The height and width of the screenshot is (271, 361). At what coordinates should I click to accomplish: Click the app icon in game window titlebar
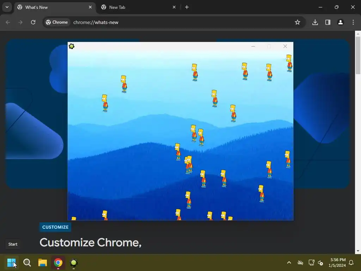click(x=72, y=46)
